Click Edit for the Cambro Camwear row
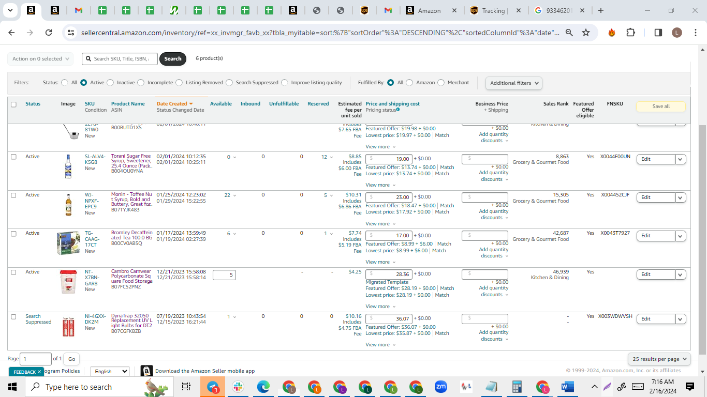707x397 pixels. pyautogui.click(x=656, y=274)
